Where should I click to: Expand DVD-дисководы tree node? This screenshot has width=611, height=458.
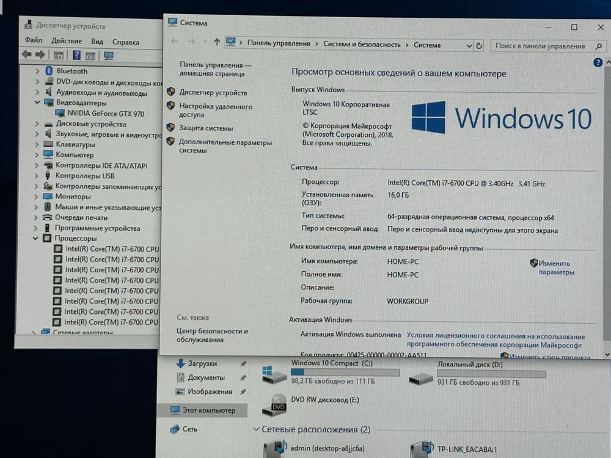click(x=37, y=81)
